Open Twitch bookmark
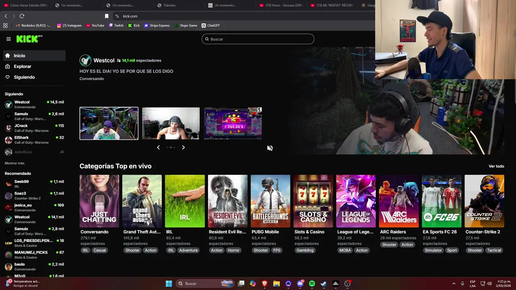The image size is (516, 290). [116, 25]
